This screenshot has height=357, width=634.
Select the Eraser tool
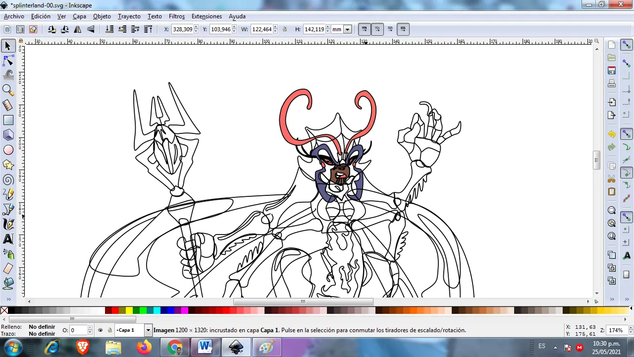pyautogui.click(x=8, y=269)
